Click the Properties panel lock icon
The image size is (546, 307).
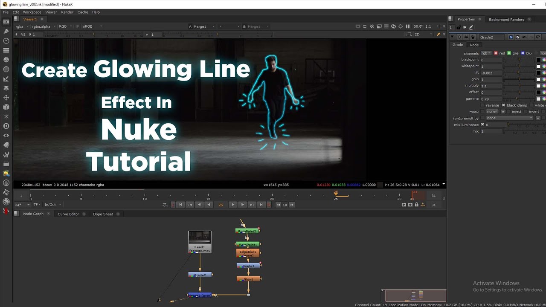(459, 27)
